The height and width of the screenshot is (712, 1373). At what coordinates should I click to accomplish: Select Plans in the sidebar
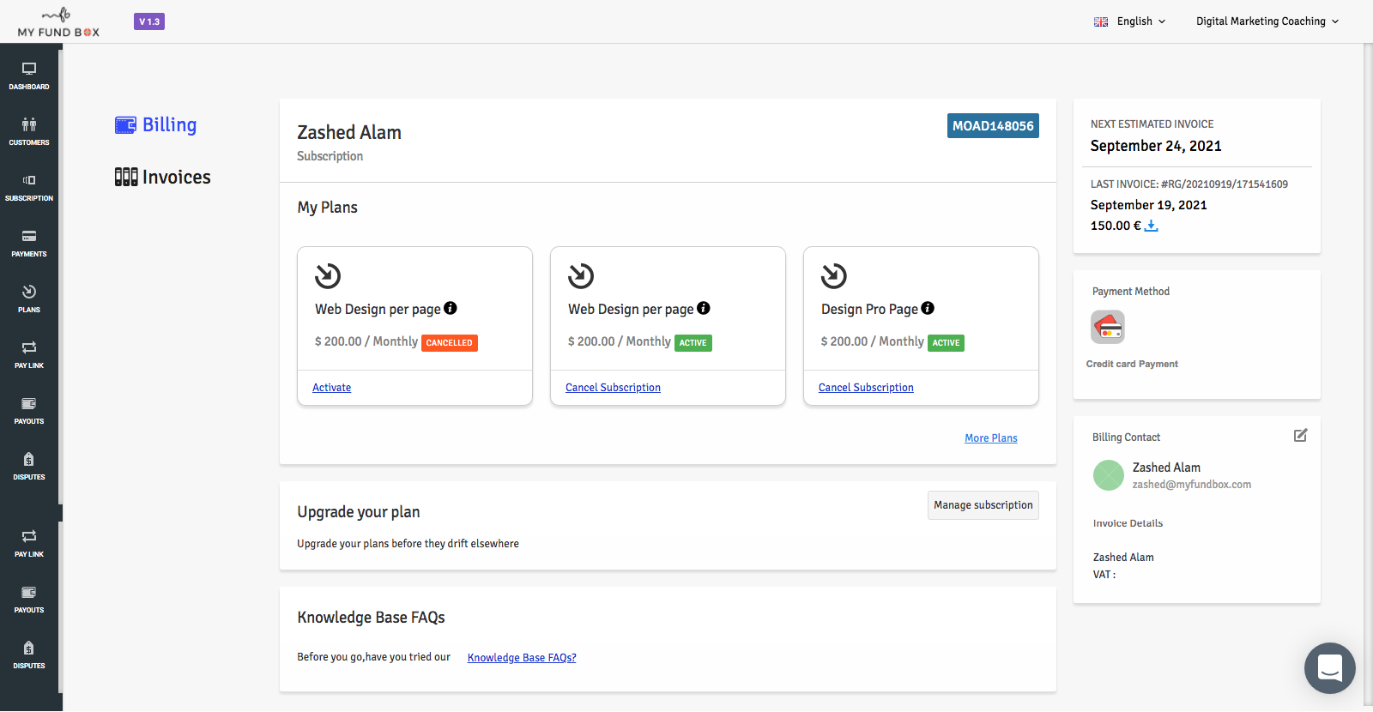point(29,299)
